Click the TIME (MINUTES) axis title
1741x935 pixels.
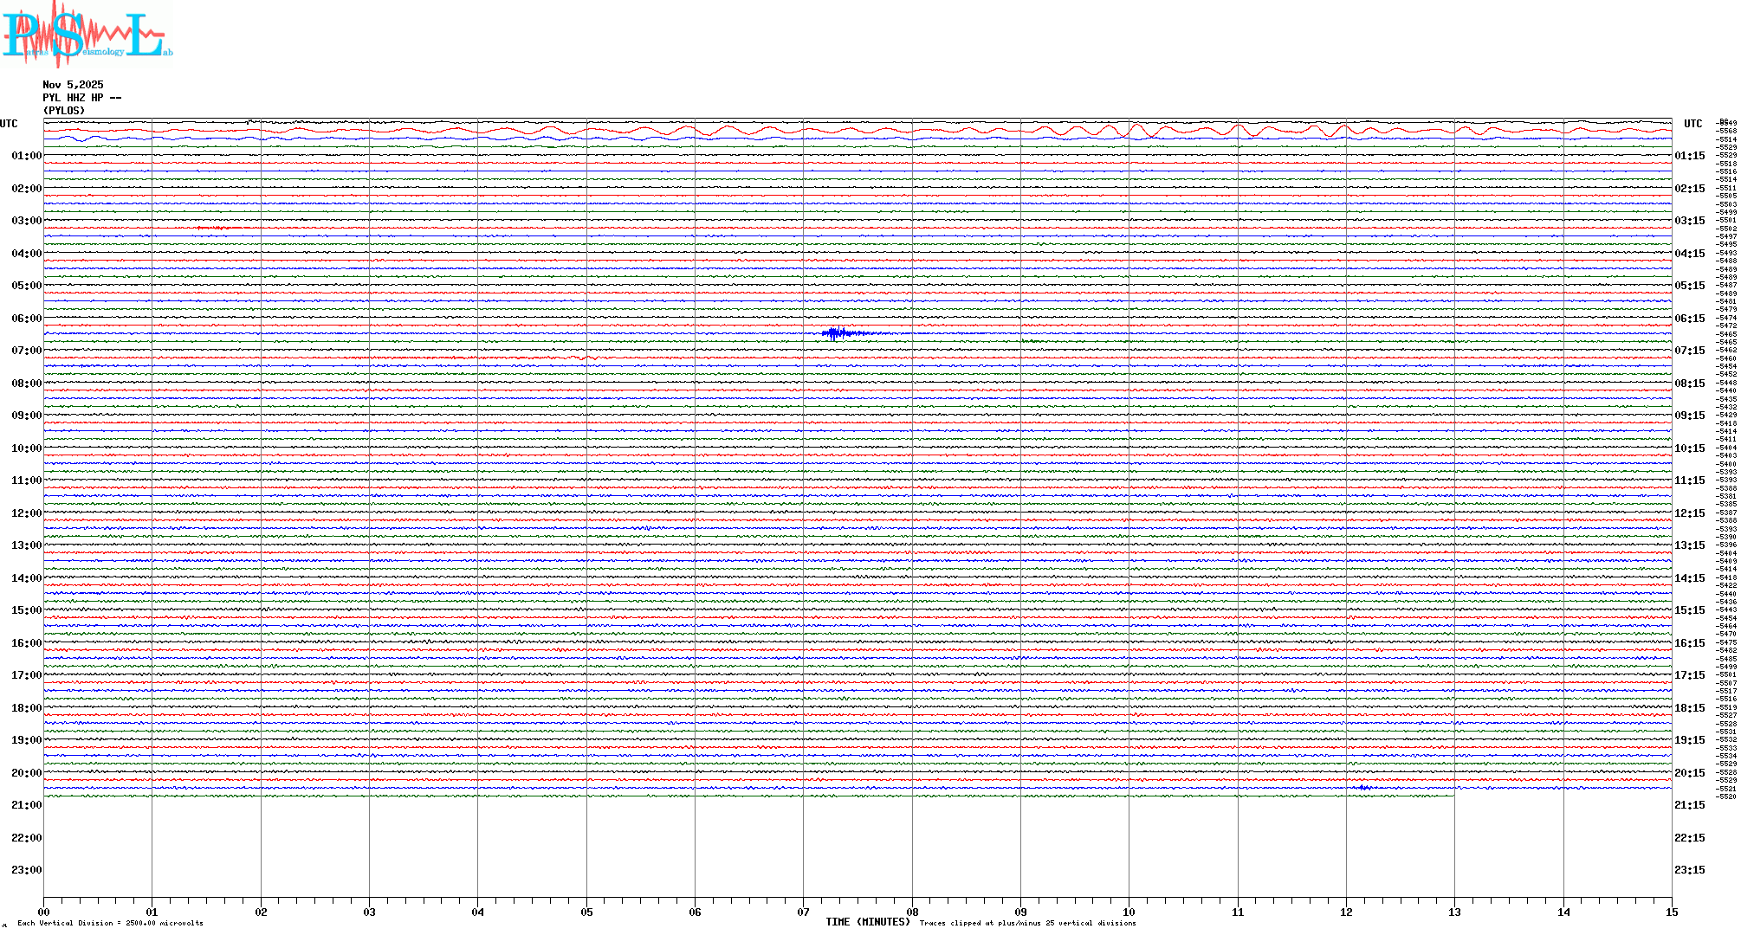(x=867, y=922)
